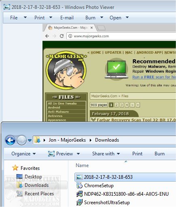
Task: Reload the MajorGeeks page
Action: click(61, 36)
